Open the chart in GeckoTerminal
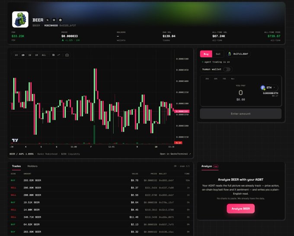The height and width of the screenshot is (236, 294). [x=175, y=154]
